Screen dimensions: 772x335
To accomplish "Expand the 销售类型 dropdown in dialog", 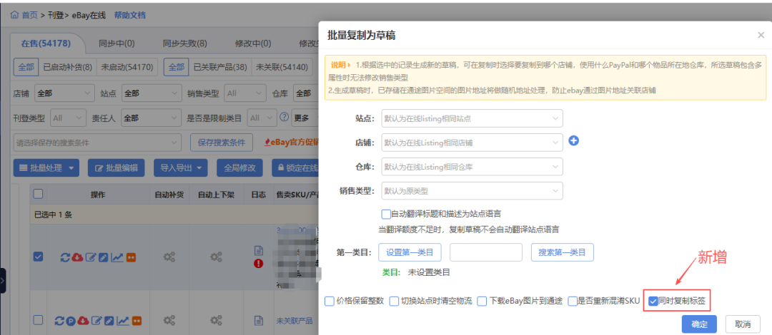I will tap(472, 191).
